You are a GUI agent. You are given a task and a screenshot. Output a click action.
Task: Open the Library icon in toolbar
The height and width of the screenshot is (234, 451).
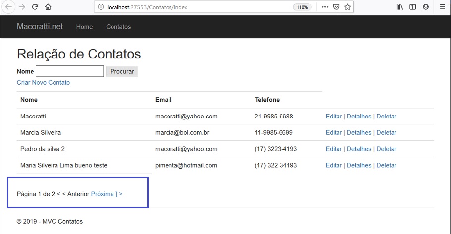pos(400,7)
